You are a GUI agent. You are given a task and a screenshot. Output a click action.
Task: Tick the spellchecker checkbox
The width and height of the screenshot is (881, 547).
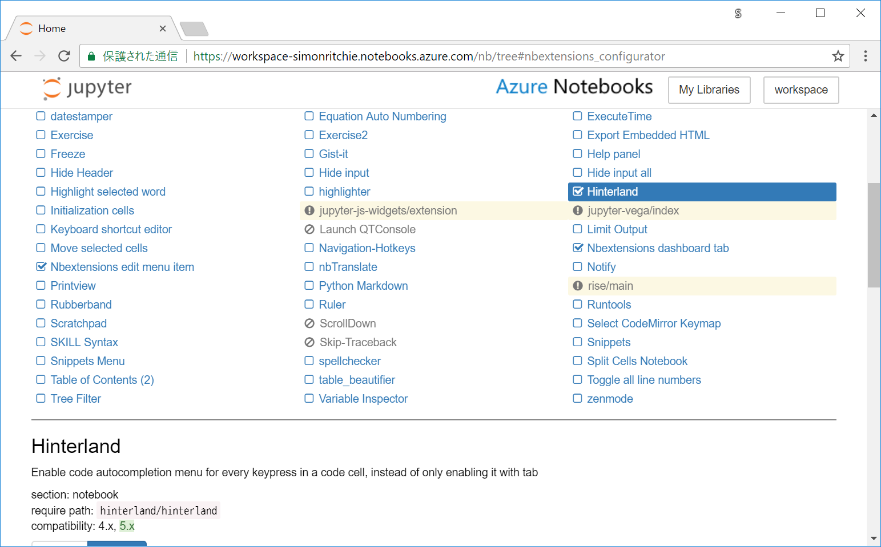[x=309, y=361]
